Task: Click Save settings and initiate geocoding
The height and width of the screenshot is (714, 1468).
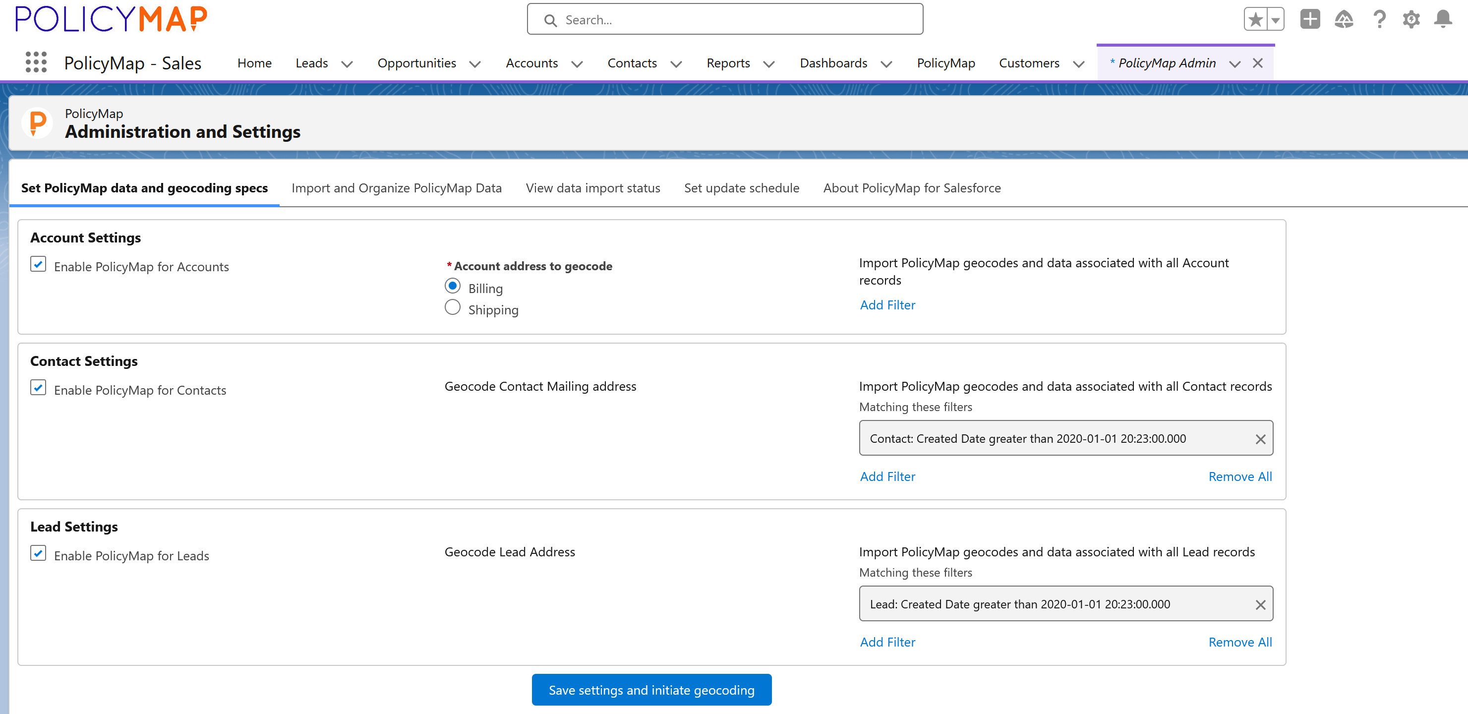Action: (x=651, y=690)
